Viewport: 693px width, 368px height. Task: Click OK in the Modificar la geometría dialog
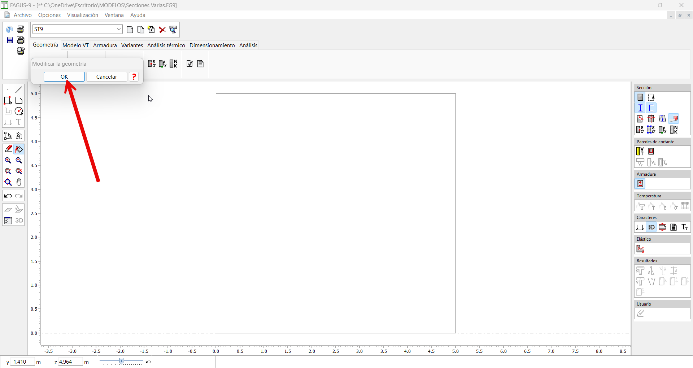coord(64,77)
